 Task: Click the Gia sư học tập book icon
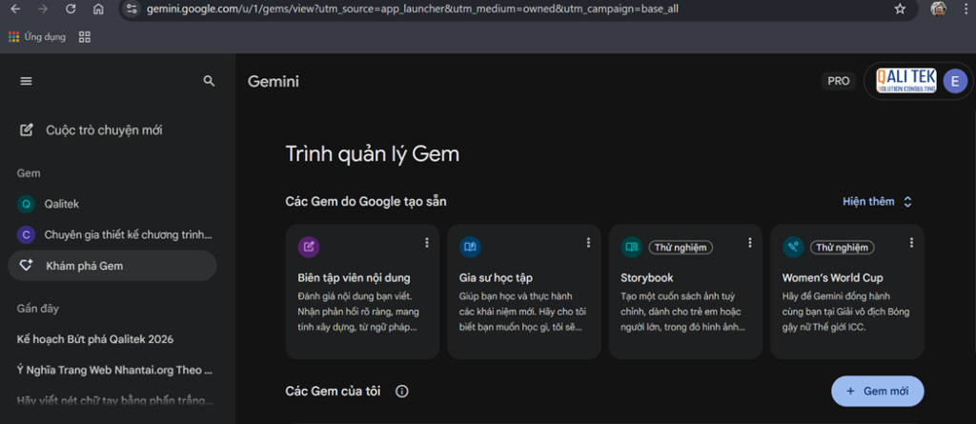point(470,248)
